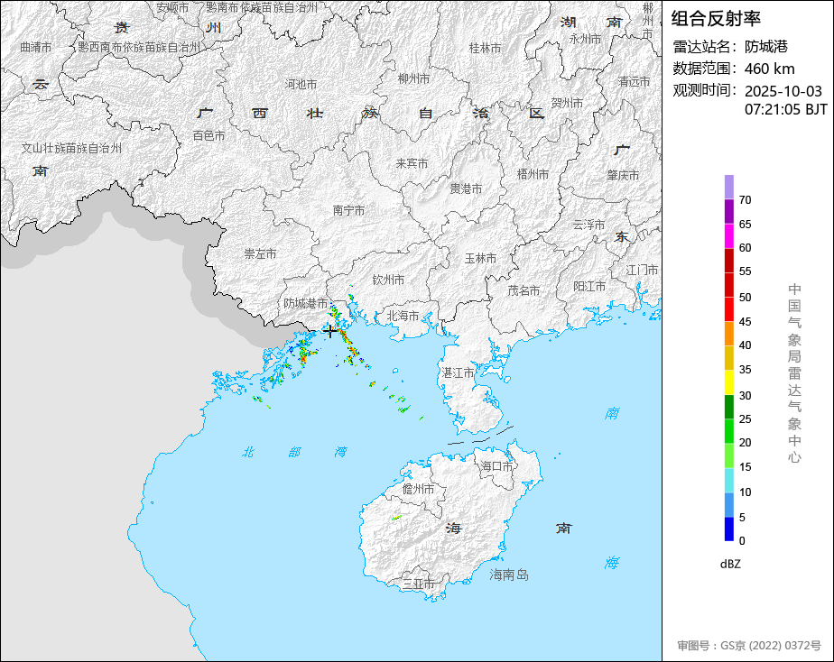Click the 阳江市 map label

tap(589, 287)
